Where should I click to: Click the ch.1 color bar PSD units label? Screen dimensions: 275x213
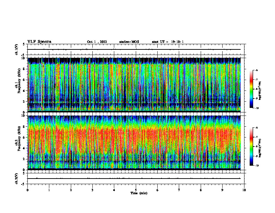[x=260, y=90]
